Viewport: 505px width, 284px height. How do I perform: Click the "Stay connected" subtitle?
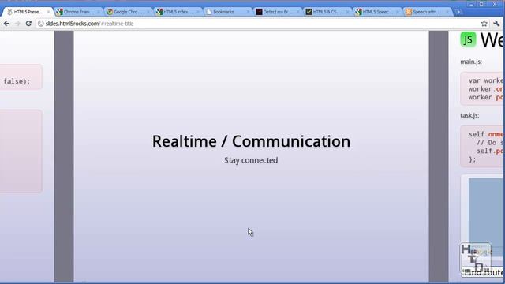[251, 160]
